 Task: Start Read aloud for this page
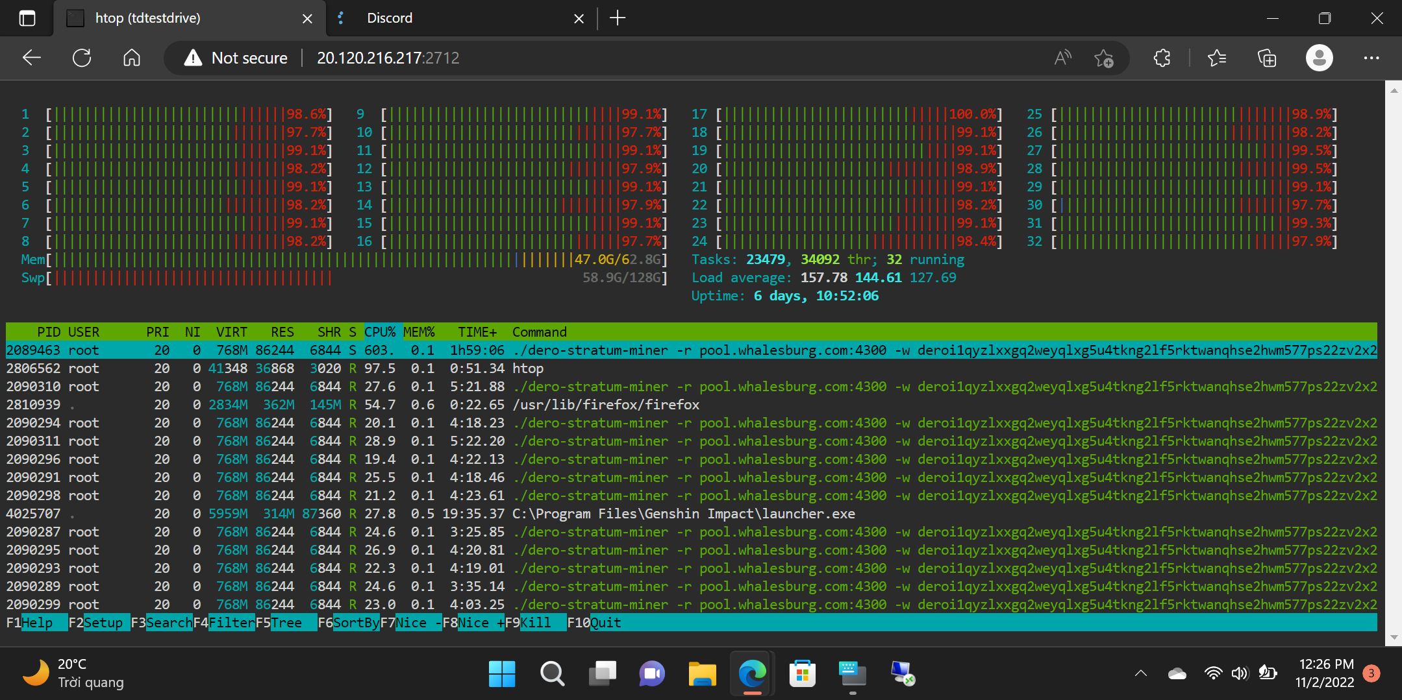[1061, 58]
